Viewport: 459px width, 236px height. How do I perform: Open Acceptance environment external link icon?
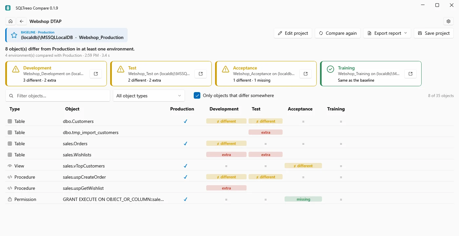tap(306, 74)
